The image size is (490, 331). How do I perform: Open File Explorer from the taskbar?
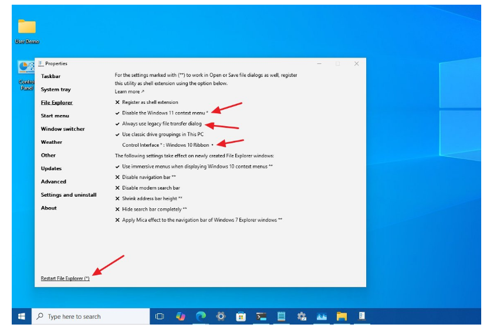pos(342,316)
